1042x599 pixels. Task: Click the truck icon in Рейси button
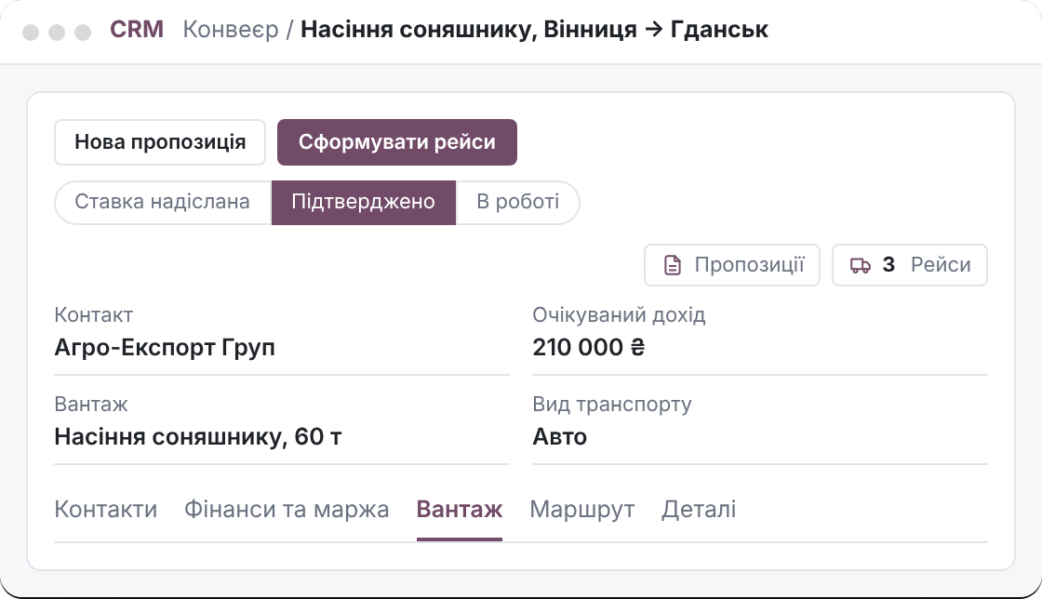pos(861,266)
